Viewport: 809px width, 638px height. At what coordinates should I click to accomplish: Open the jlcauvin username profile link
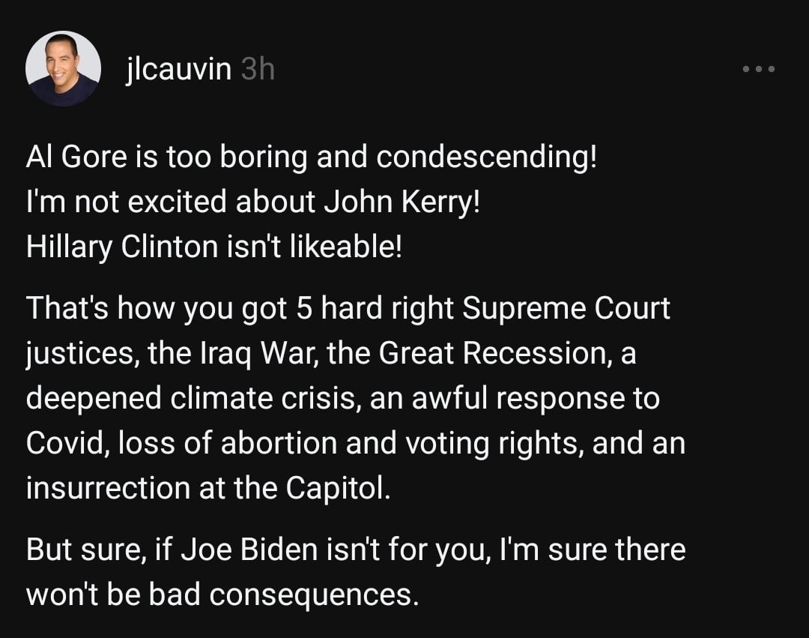[179, 70]
